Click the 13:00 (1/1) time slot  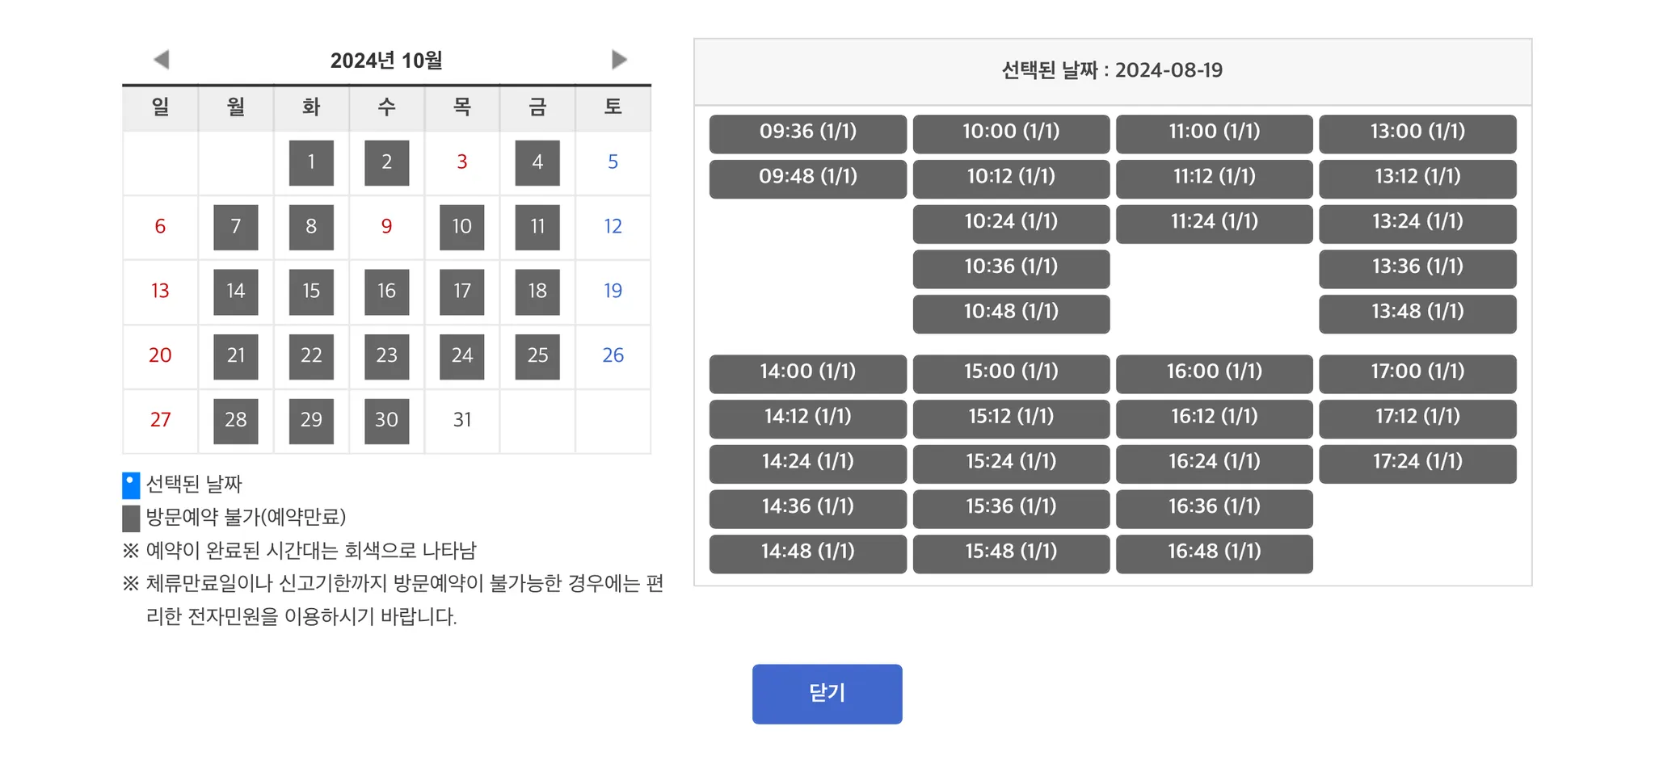[x=1417, y=133]
